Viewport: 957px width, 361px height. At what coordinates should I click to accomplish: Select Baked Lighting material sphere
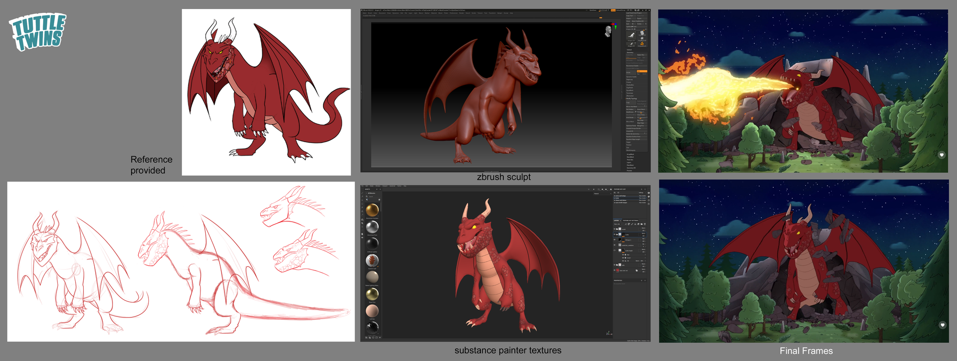pyautogui.click(x=372, y=277)
